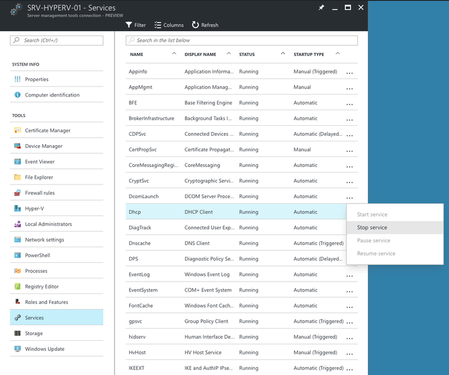This screenshot has width=449, height=375.
Task: Click 'DCOM Server Proce...' display name
Action: pos(210,196)
